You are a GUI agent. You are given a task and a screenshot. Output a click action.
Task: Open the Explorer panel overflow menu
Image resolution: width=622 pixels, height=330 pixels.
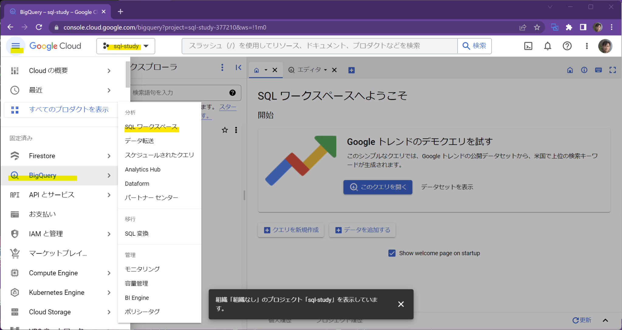tap(222, 67)
